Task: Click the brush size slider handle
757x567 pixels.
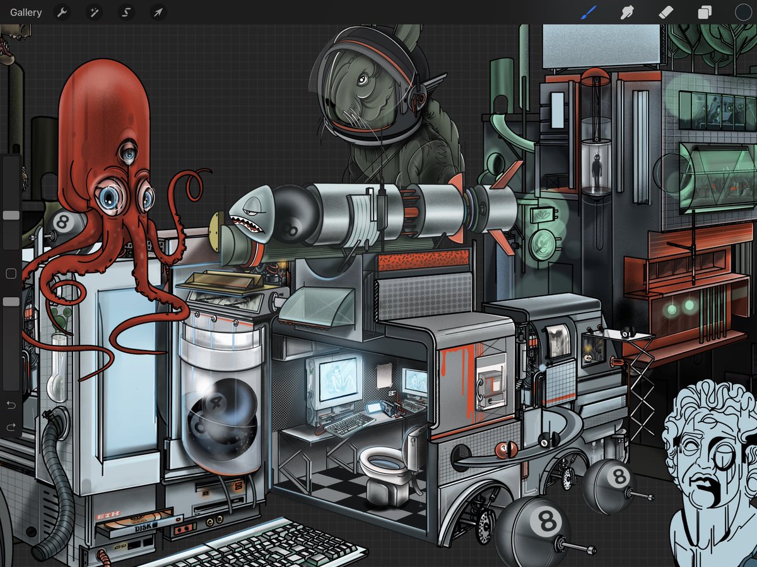Action: coord(11,215)
